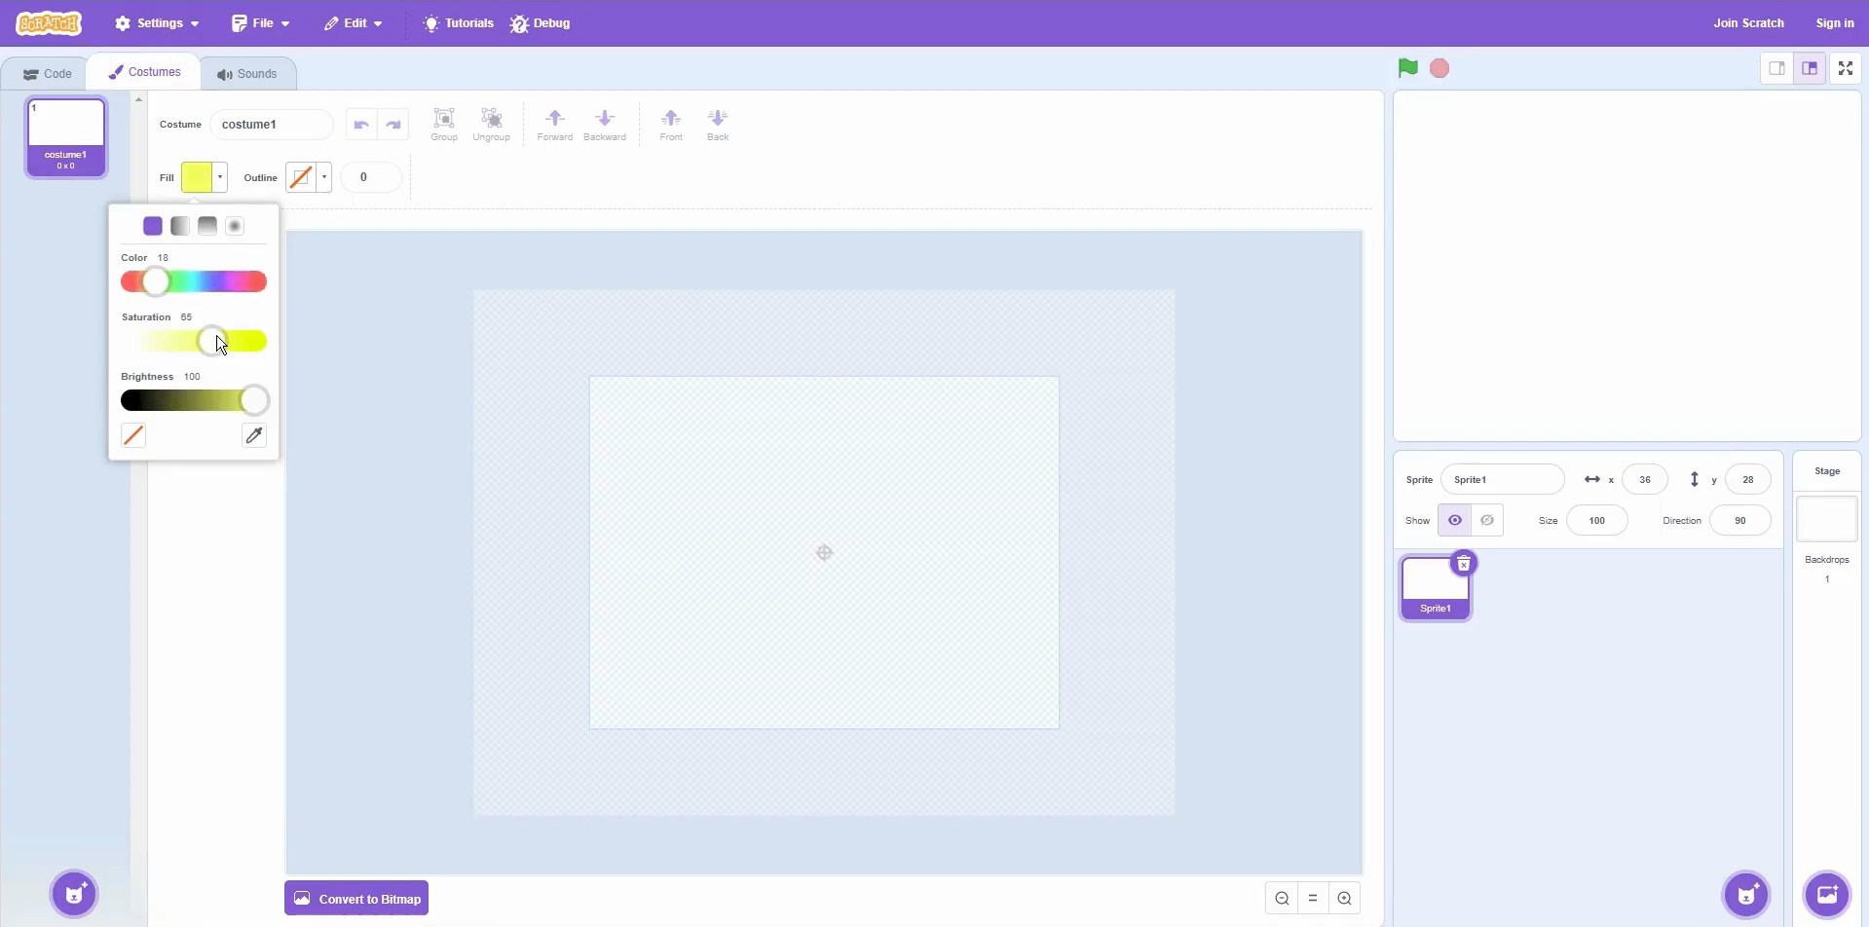Image resolution: width=1869 pixels, height=927 pixels.
Task: Zoom in on the paint canvas
Action: point(1344,898)
